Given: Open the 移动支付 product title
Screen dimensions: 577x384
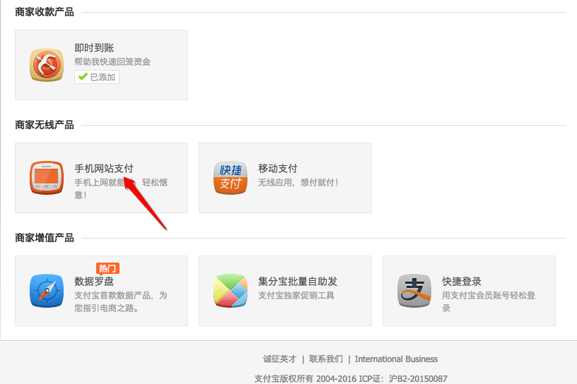Looking at the screenshot, I should [278, 169].
